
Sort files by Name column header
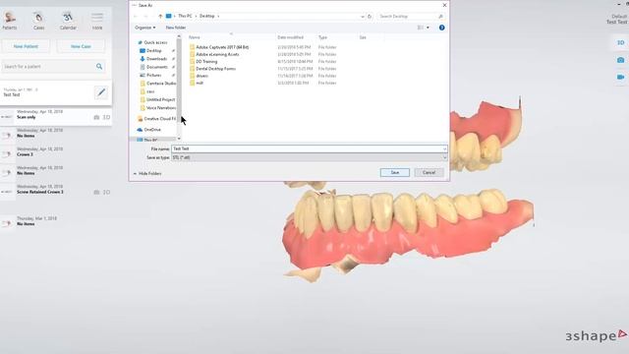click(x=195, y=37)
